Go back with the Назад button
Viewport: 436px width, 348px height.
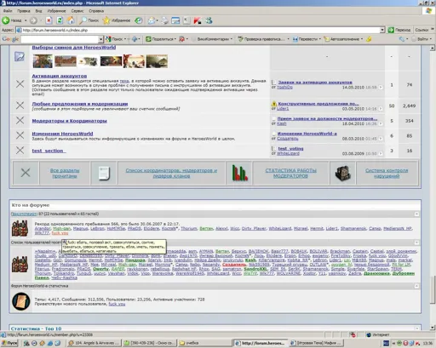coord(11,20)
